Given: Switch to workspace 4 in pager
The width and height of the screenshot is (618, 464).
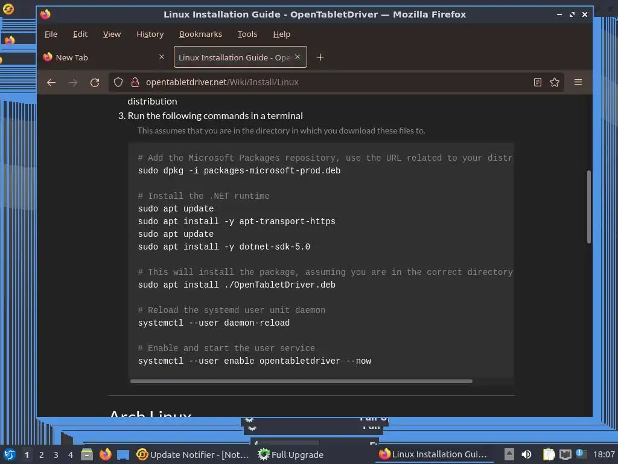Looking at the screenshot, I should (71, 455).
